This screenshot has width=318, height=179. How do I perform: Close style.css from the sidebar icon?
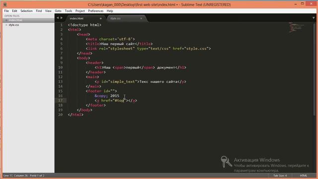(6, 25)
